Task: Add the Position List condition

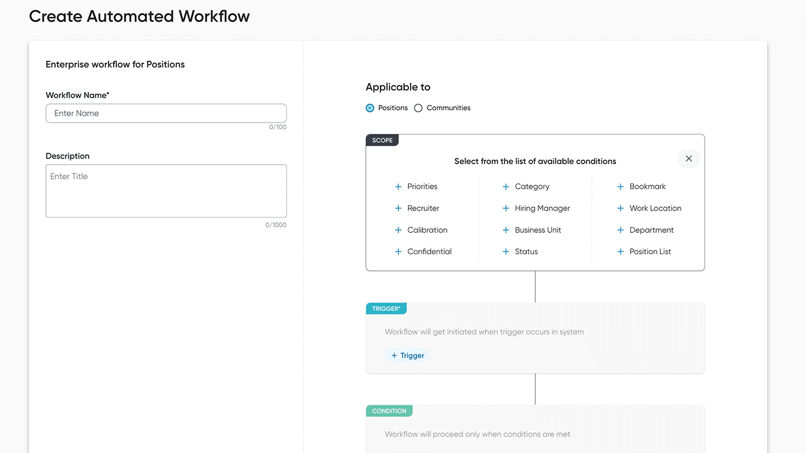Action: pos(621,251)
